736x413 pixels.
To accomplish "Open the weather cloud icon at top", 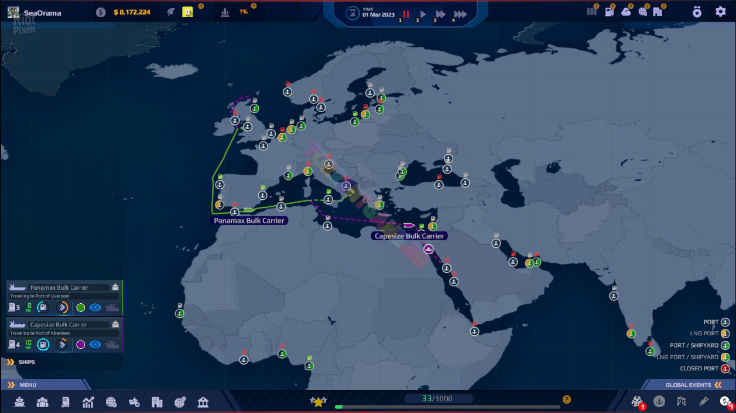I will pyautogui.click(x=626, y=12).
